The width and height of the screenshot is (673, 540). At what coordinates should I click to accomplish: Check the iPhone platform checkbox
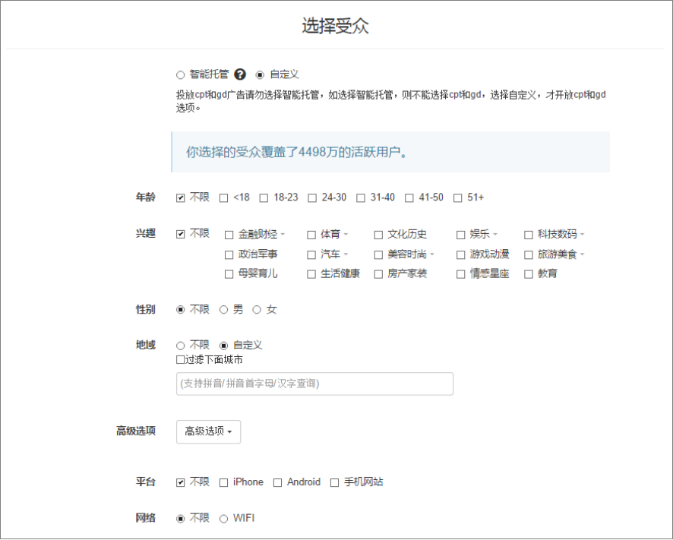(224, 482)
